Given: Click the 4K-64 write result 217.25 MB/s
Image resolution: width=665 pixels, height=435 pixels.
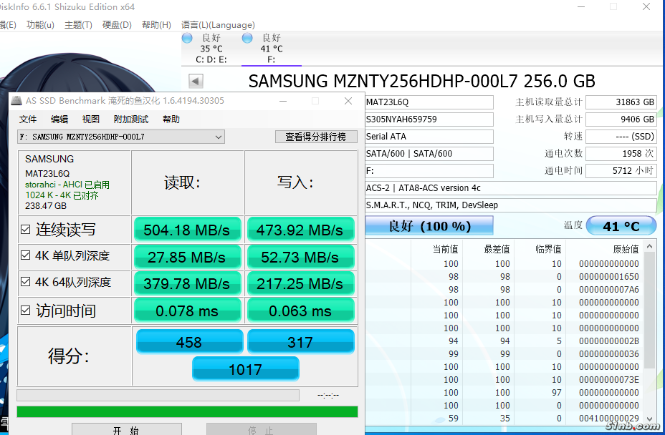Looking at the screenshot, I should (x=300, y=283).
